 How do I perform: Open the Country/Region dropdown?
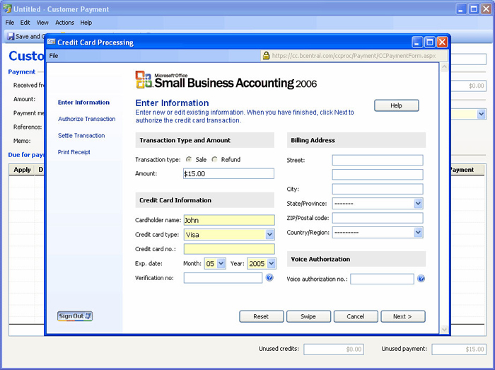coord(418,233)
